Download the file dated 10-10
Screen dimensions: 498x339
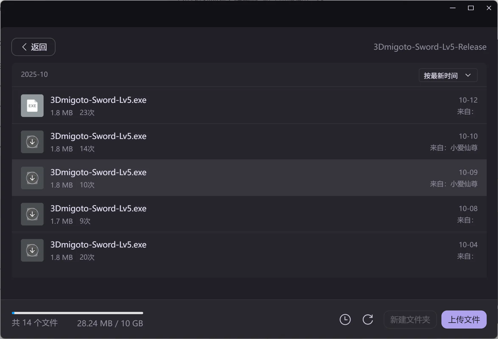32,142
